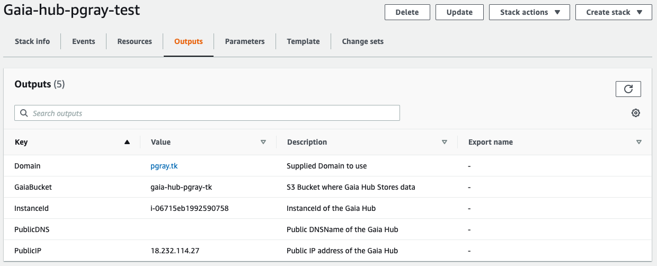657x266 pixels.
Task: Select the GaiaBucket key cell
Action: [x=33, y=187]
